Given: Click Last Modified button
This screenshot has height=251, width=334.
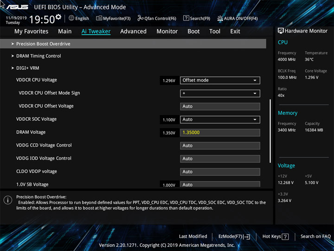Looking at the screenshot, I should coord(193,236).
